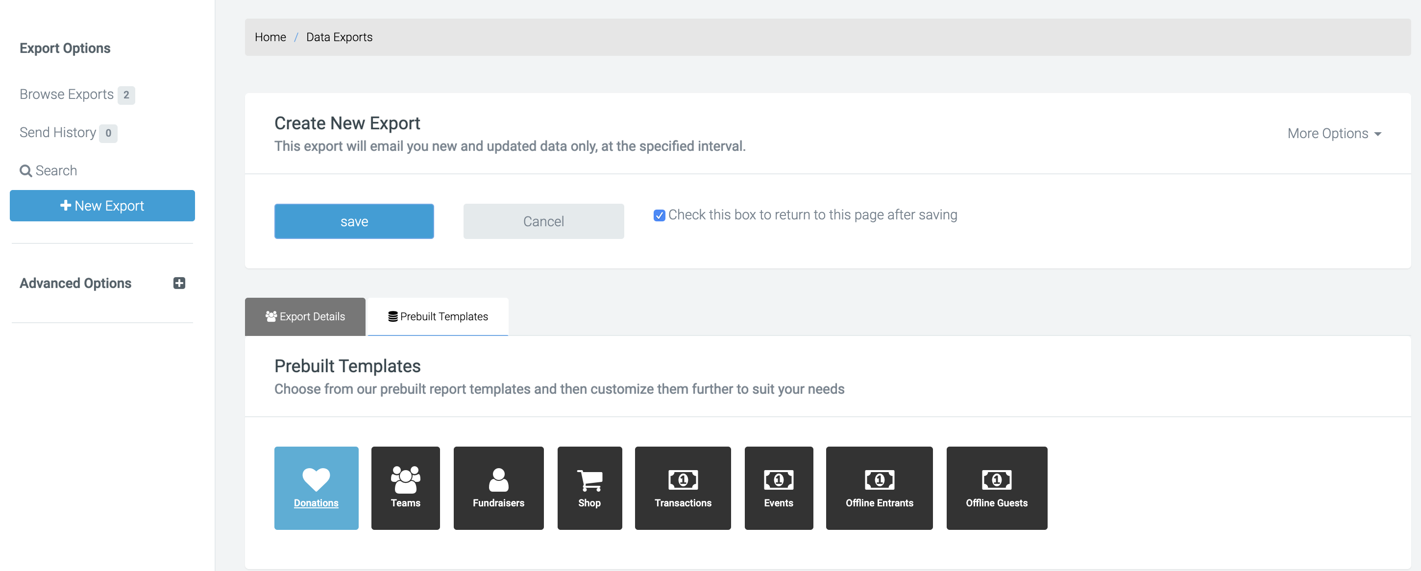Click the blue save button
Image resolution: width=1421 pixels, height=571 pixels.
click(x=354, y=221)
